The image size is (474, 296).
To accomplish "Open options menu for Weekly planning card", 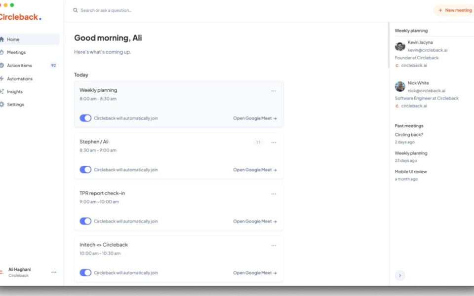I will [x=274, y=91].
